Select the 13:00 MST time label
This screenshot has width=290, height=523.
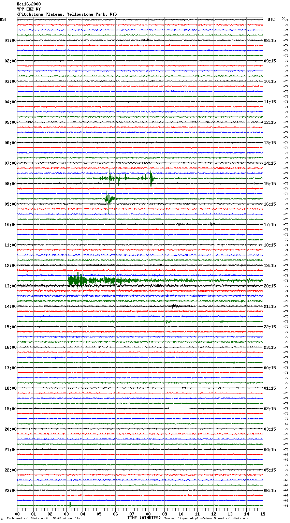(x=10, y=286)
